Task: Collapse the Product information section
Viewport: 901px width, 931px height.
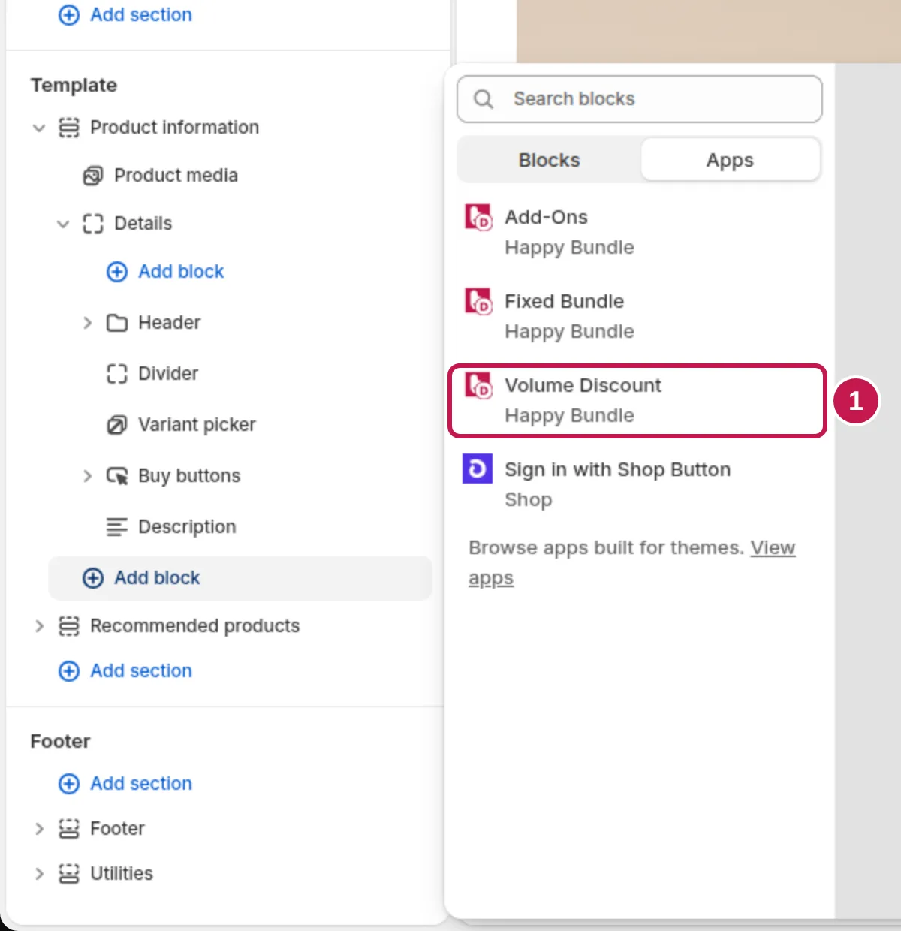Action: 39,128
